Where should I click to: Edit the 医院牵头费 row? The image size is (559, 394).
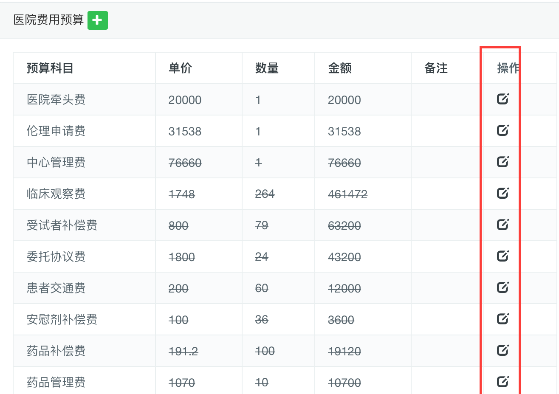pyautogui.click(x=503, y=98)
